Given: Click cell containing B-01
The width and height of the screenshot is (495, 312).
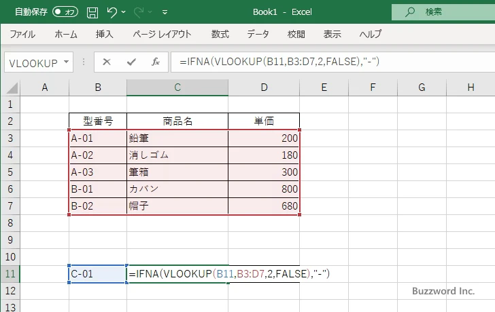Looking at the screenshot, I should [98, 189].
